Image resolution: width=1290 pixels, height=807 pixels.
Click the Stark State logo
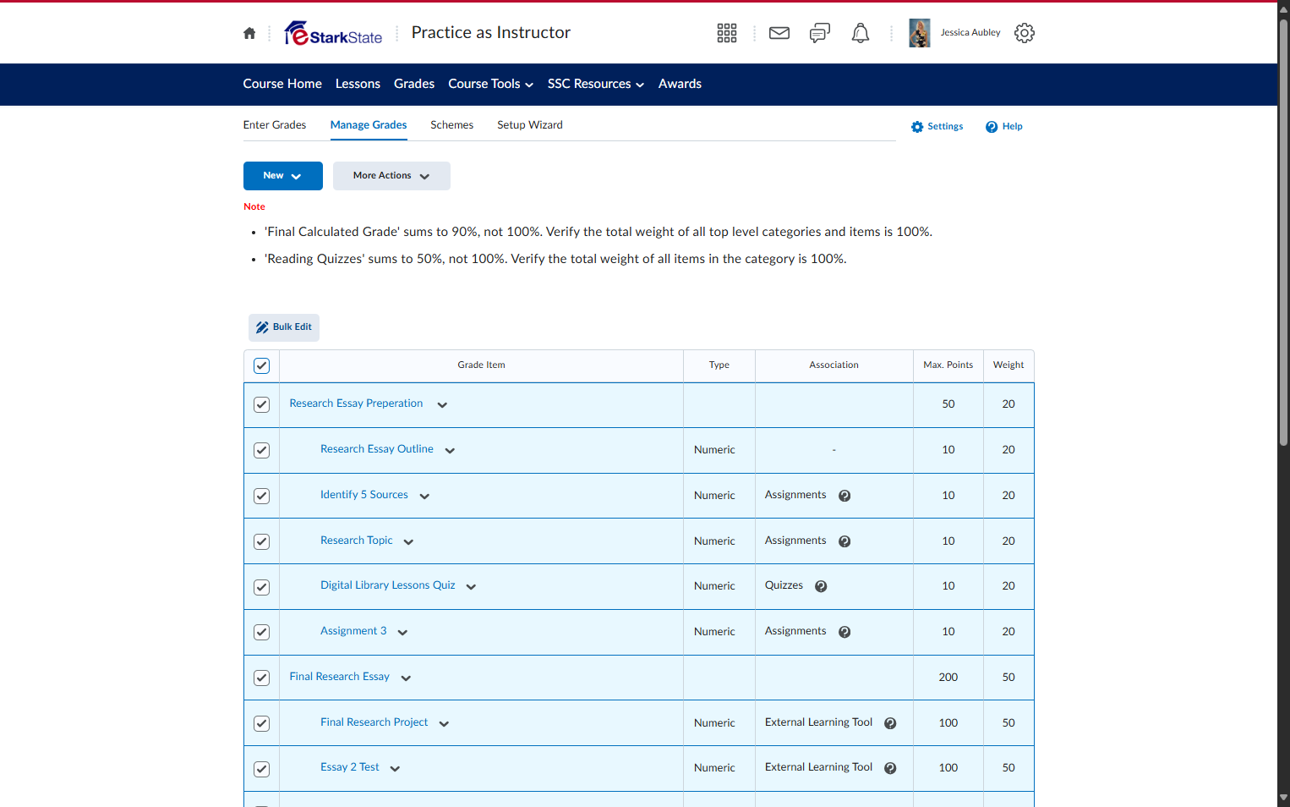333,33
